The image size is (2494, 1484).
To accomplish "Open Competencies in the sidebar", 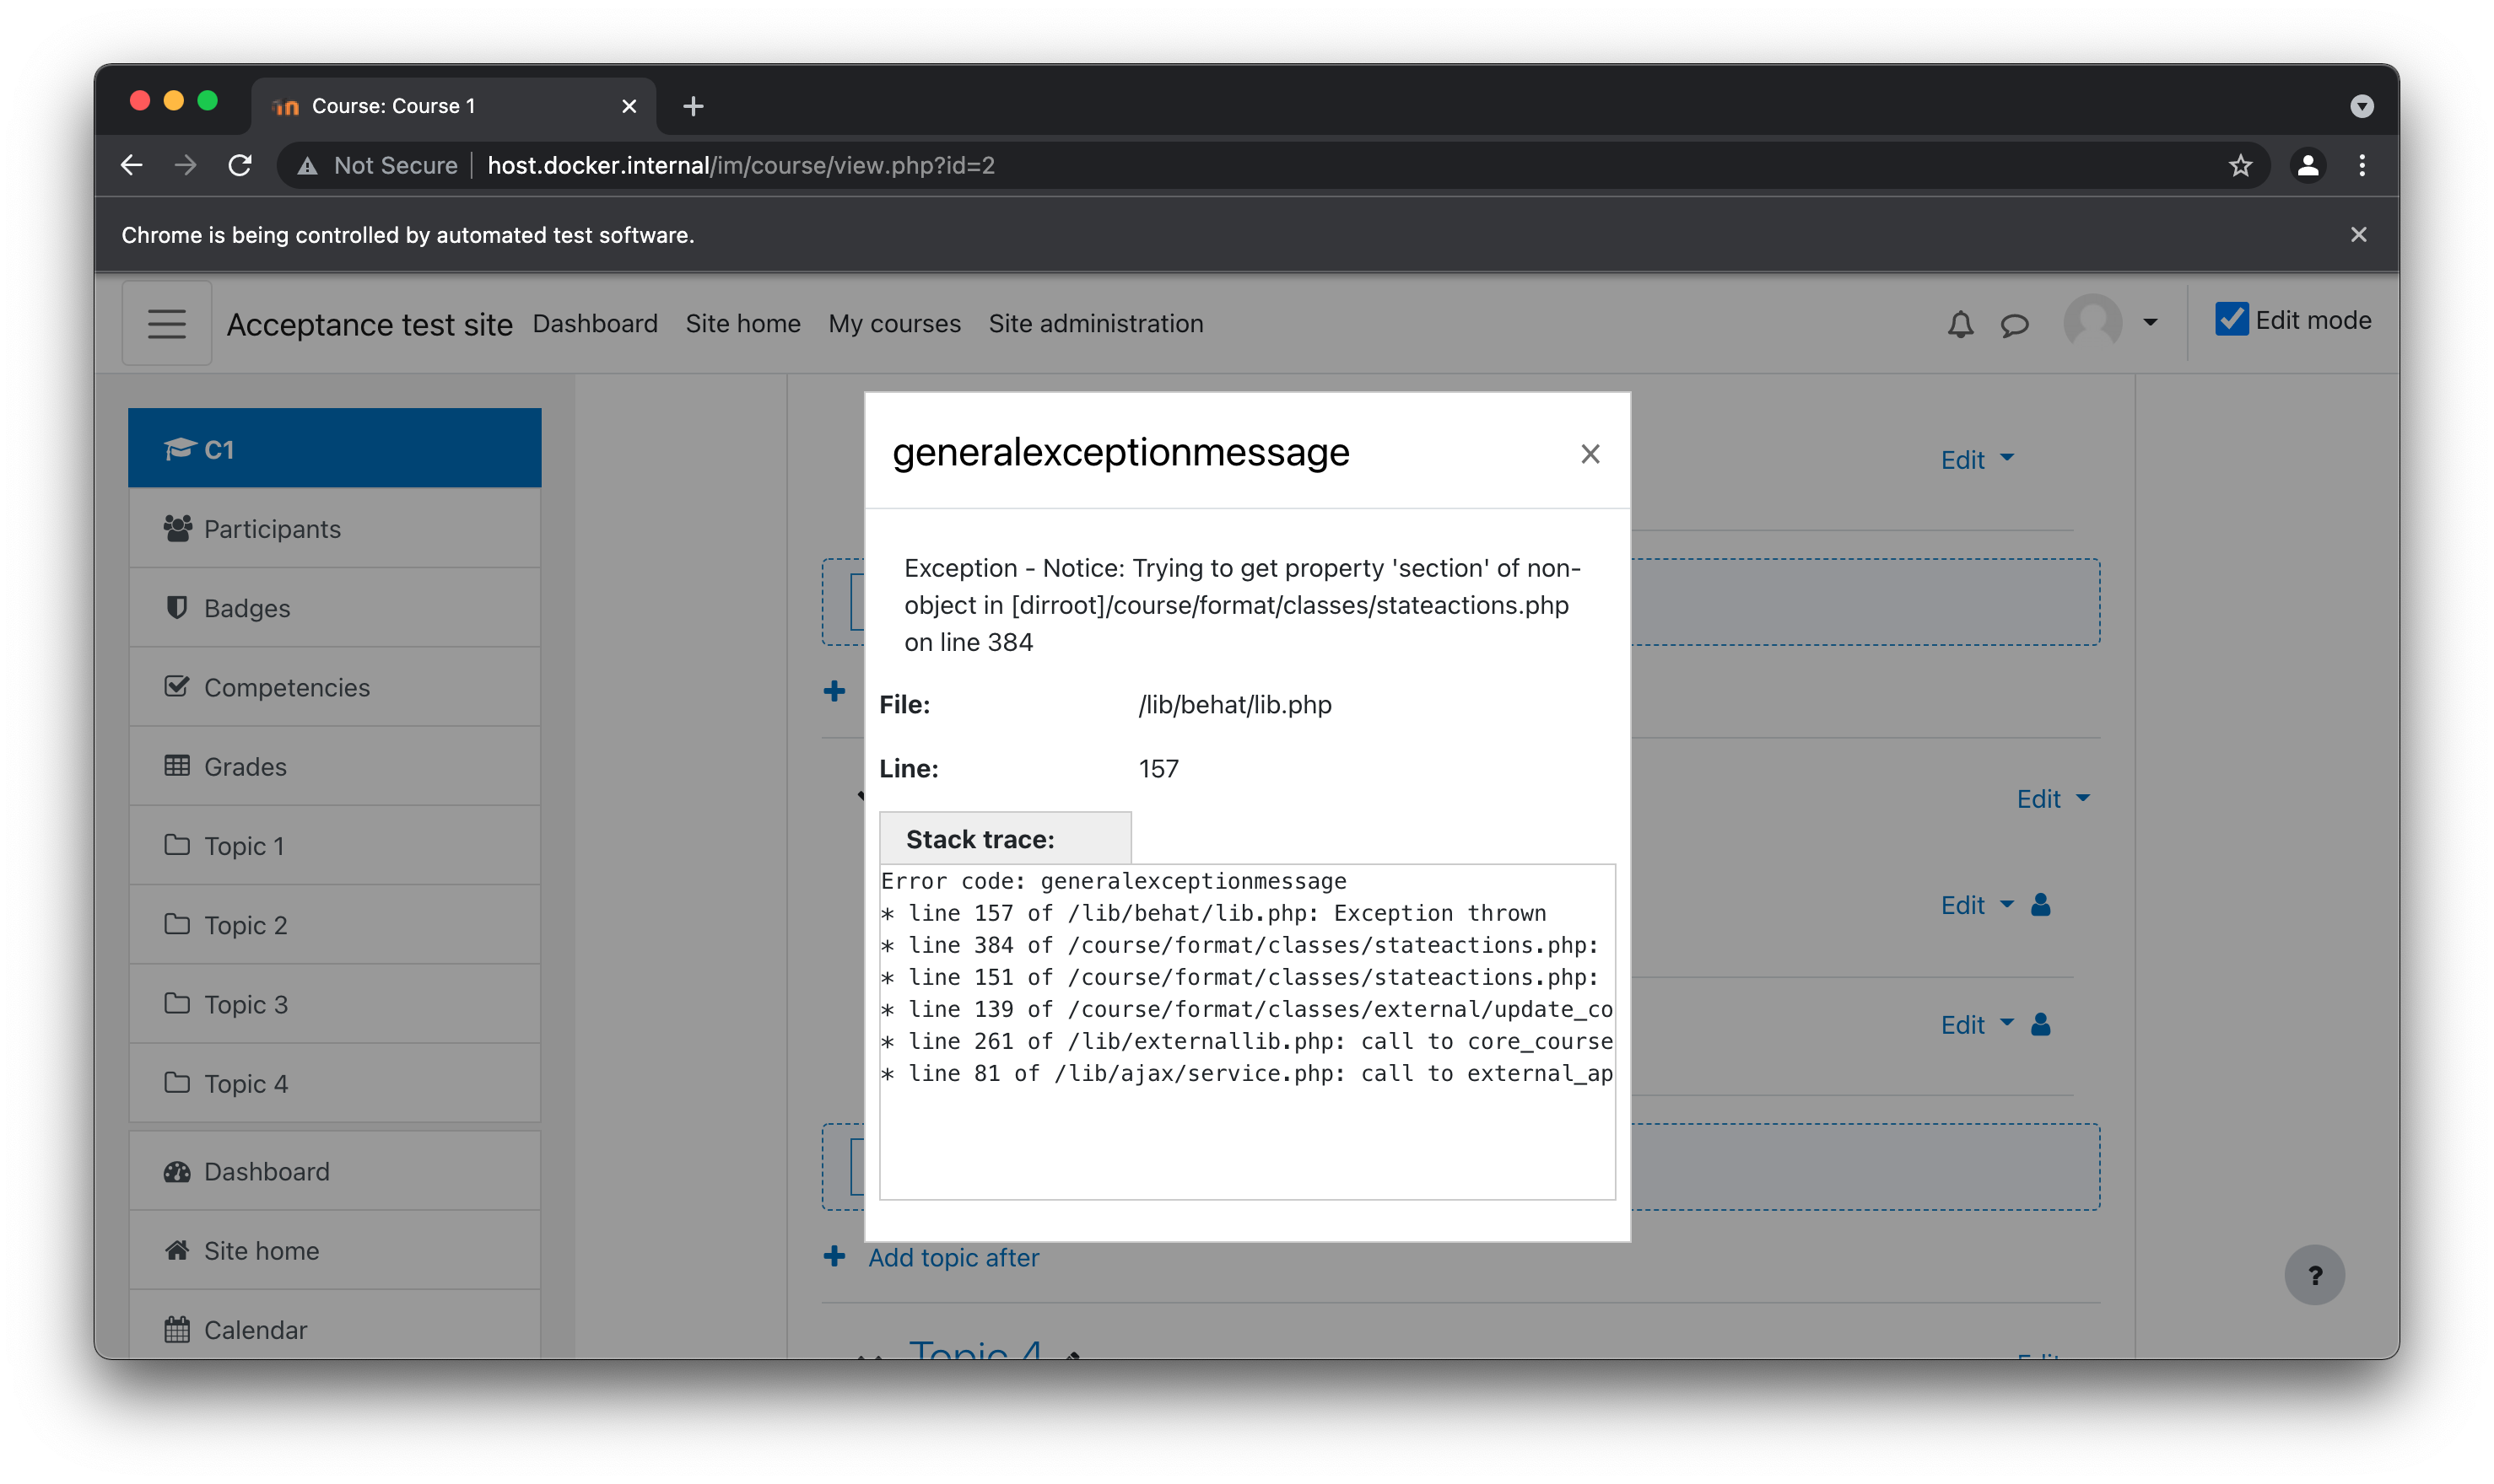I will point(334,686).
